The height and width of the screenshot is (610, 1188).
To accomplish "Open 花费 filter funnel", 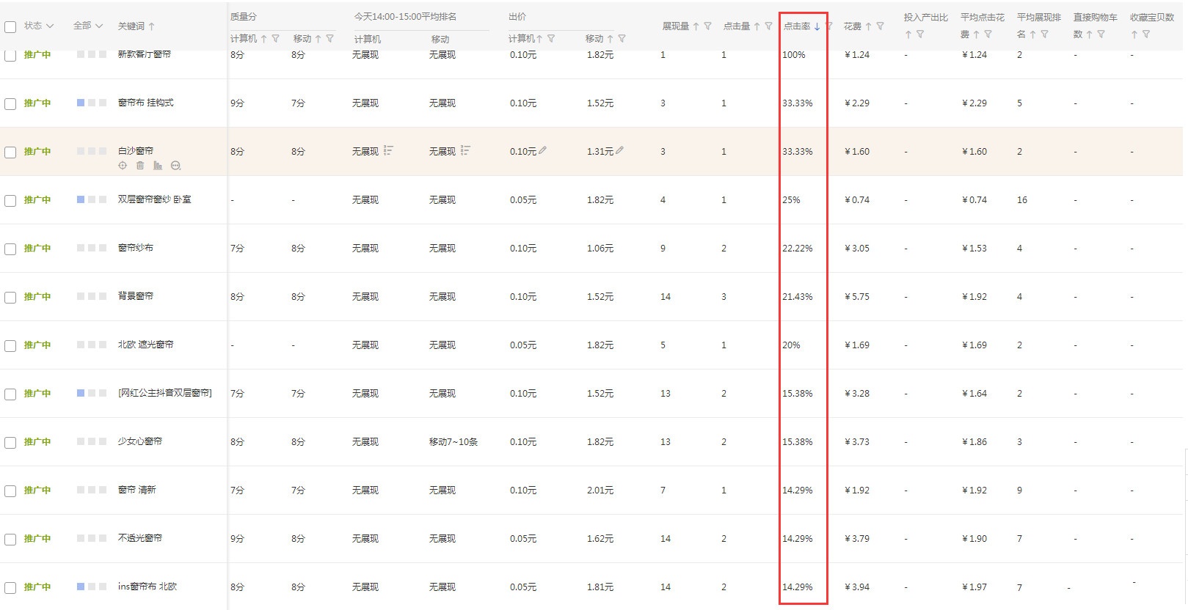I will [x=880, y=26].
